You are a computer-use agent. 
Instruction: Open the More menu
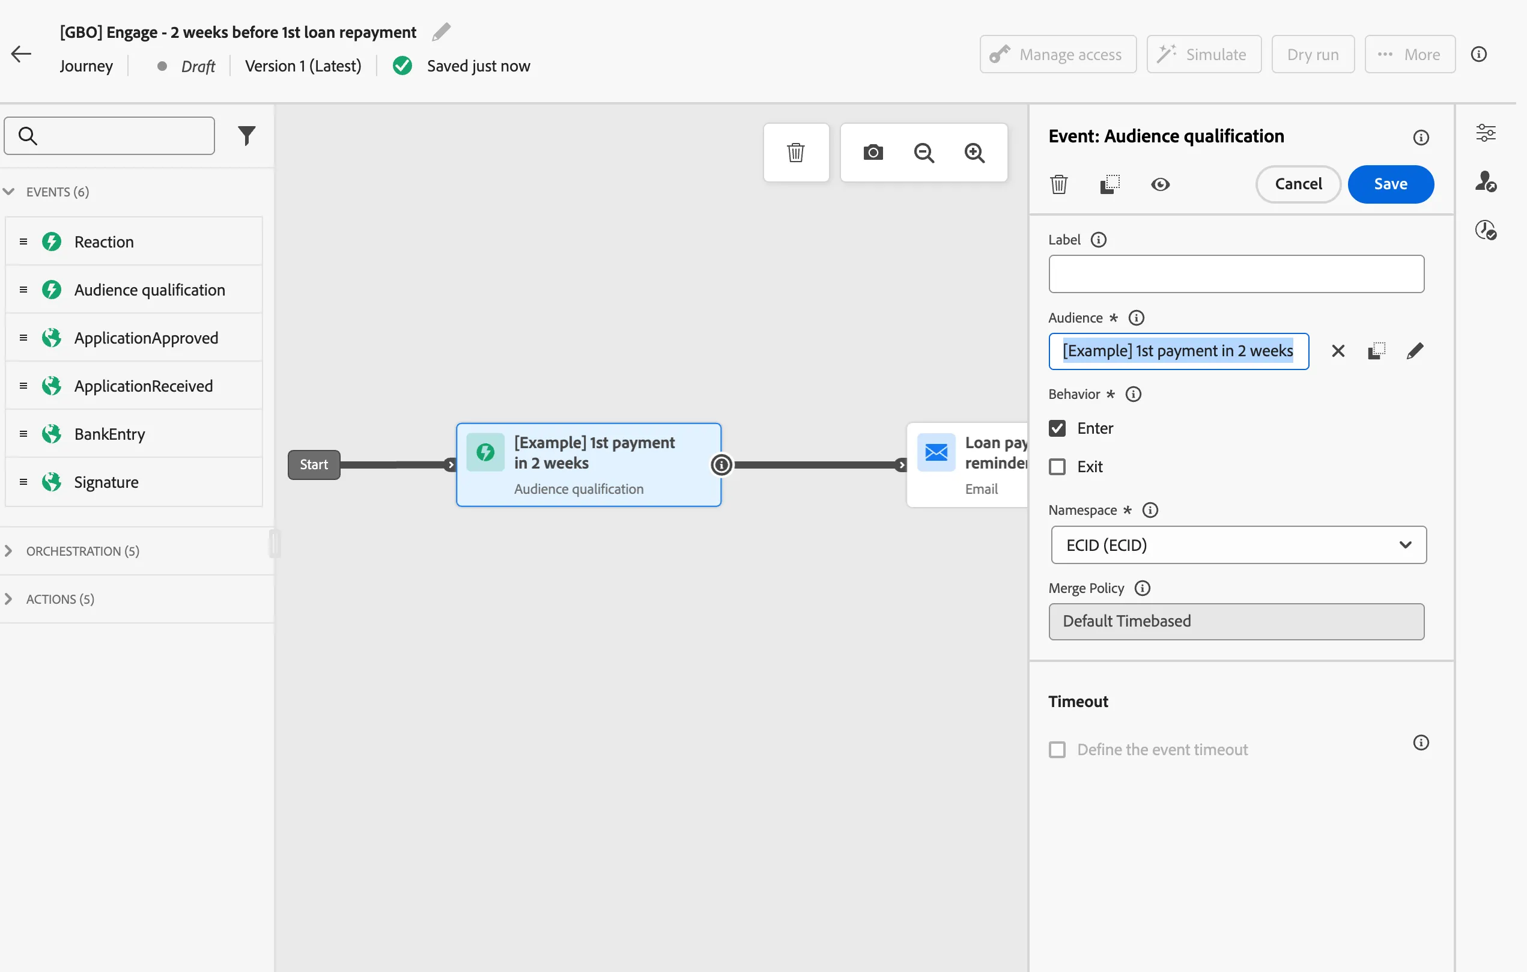tap(1410, 54)
